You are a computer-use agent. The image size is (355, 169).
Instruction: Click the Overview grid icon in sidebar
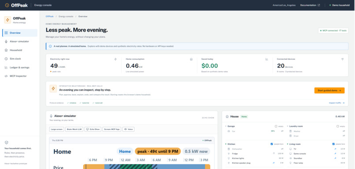[x=6, y=33]
